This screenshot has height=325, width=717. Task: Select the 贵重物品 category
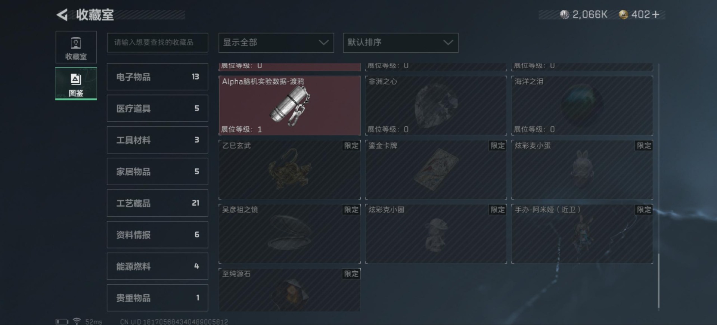point(157,298)
